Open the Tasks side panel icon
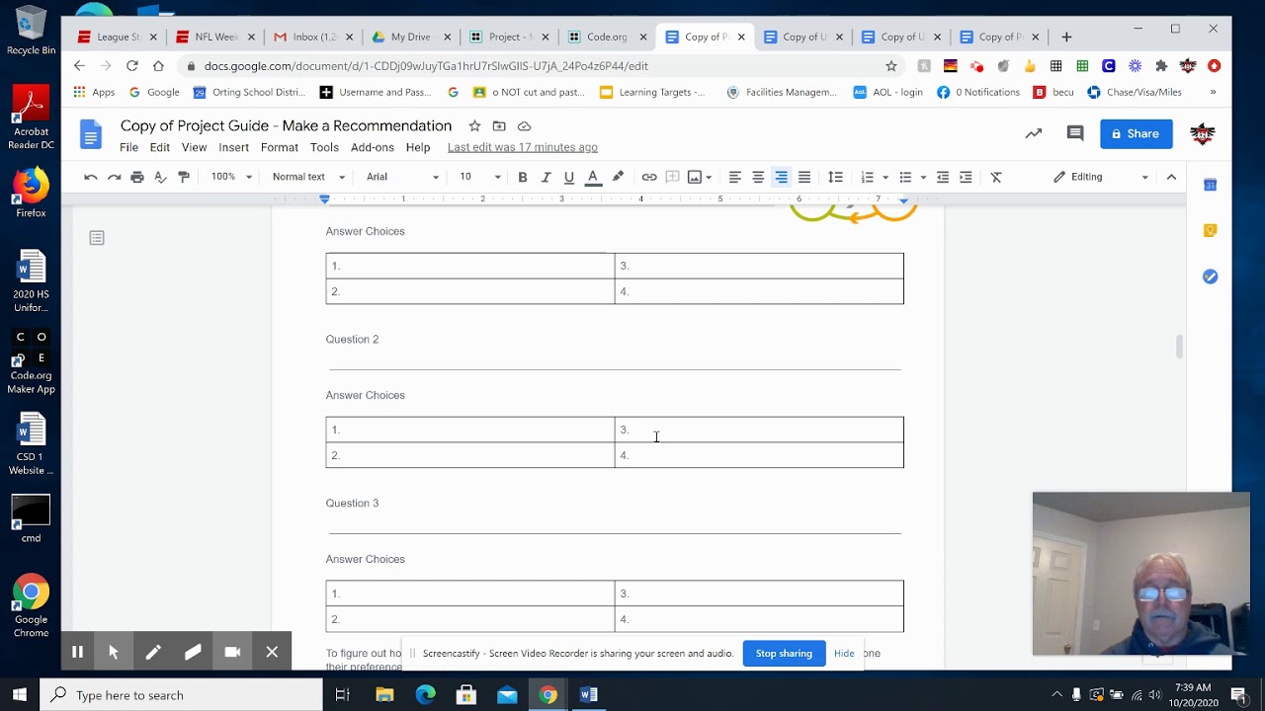Screen dimensions: 1265x711 click(x=1210, y=276)
